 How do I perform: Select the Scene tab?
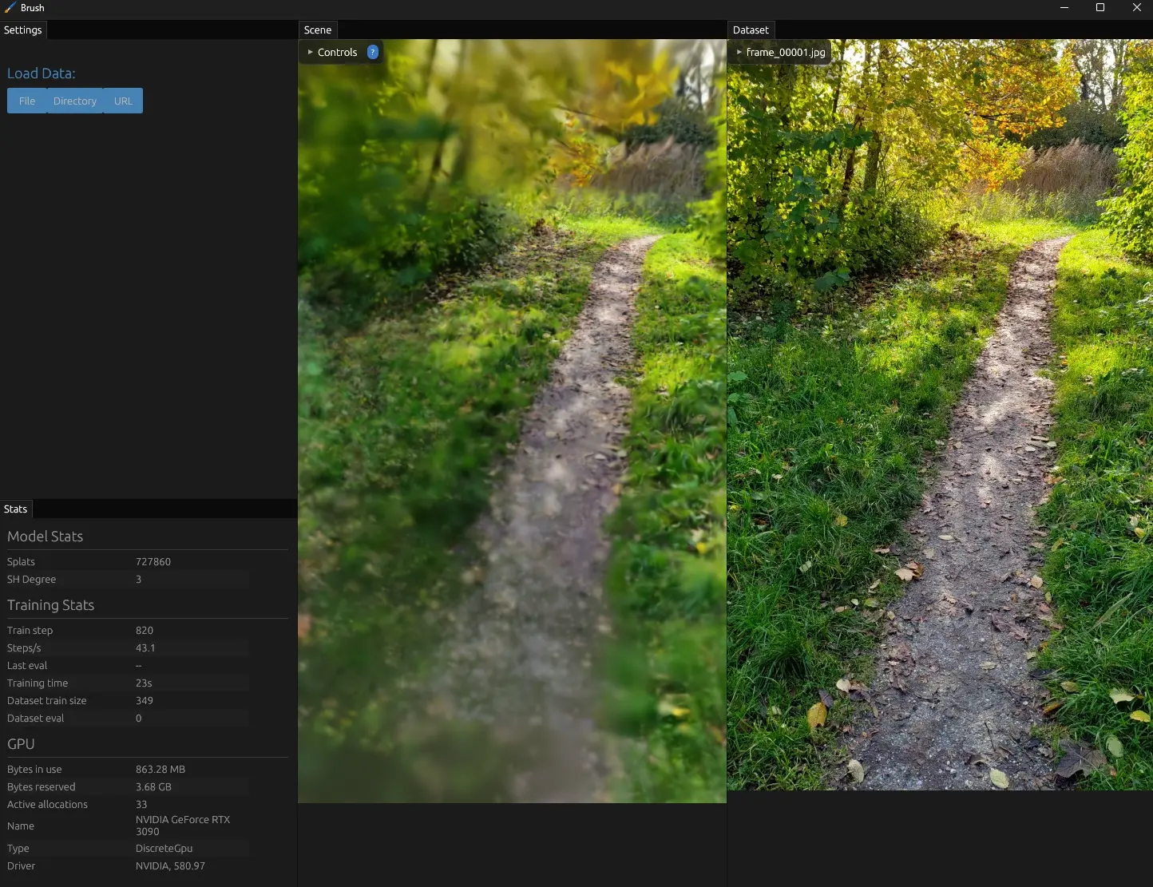pos(317,30)
